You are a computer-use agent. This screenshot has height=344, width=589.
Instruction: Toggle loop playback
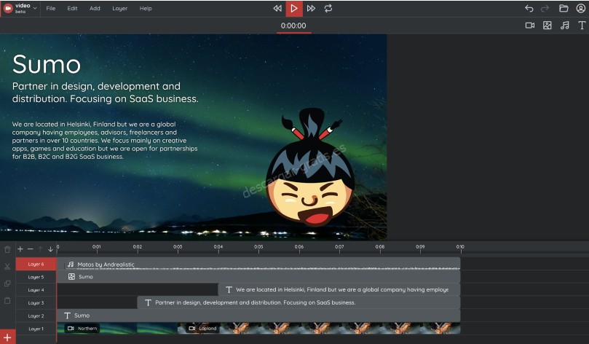328,9
